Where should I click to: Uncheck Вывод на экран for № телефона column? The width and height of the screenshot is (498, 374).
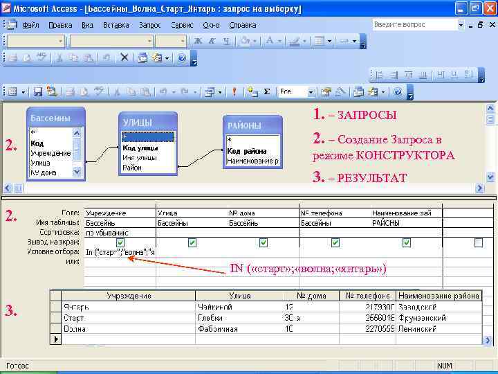coord(335,242)
